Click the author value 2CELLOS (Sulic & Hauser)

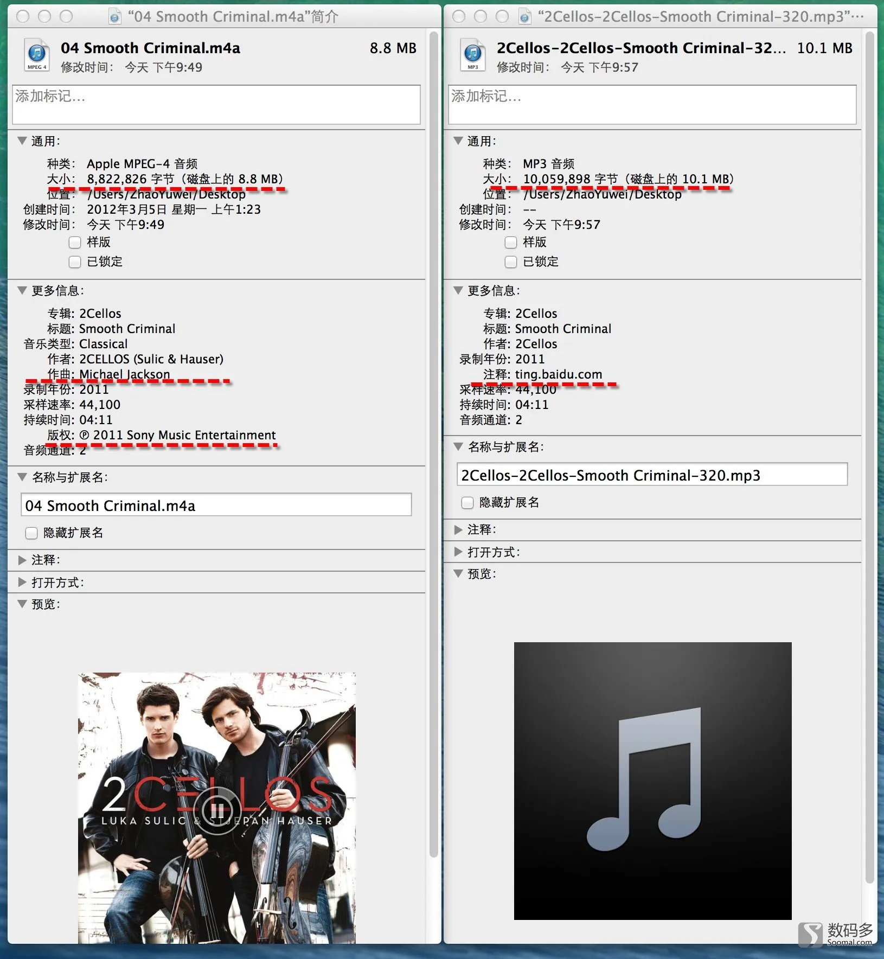151,359
